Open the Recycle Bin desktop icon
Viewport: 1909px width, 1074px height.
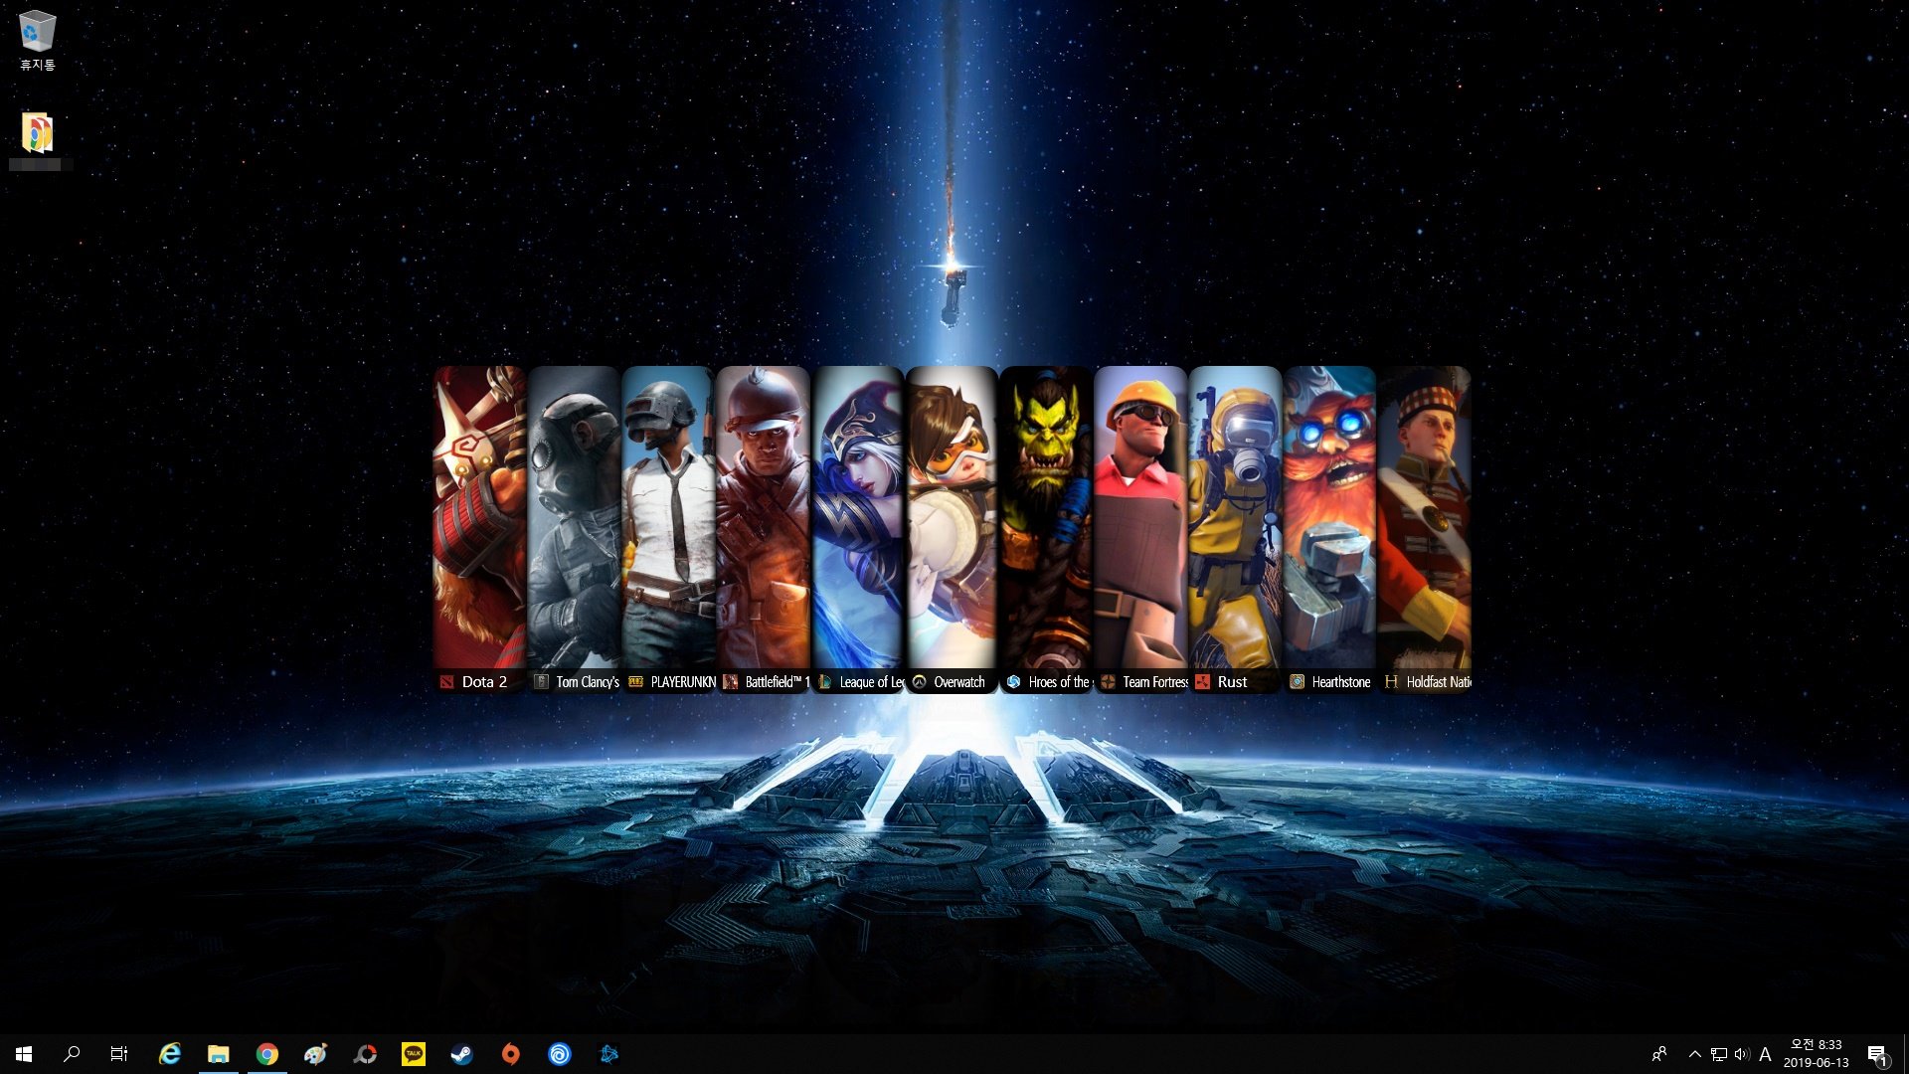pyautogui.click(x=38, y=40)
